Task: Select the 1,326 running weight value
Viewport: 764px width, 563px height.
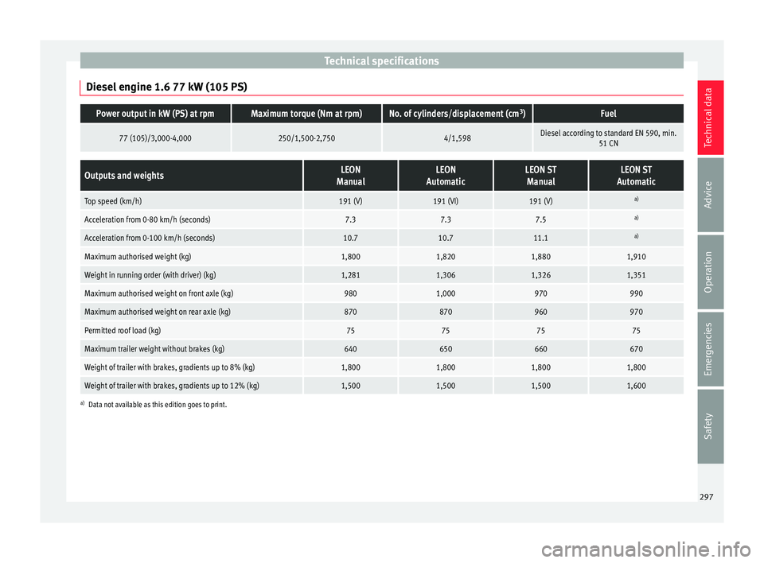Action: click(x=541, y=275)
